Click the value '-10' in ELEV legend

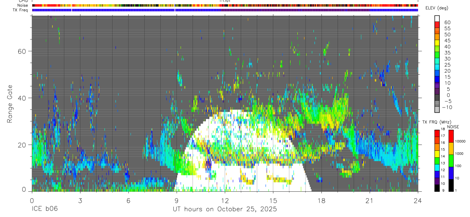click(447, 107)
